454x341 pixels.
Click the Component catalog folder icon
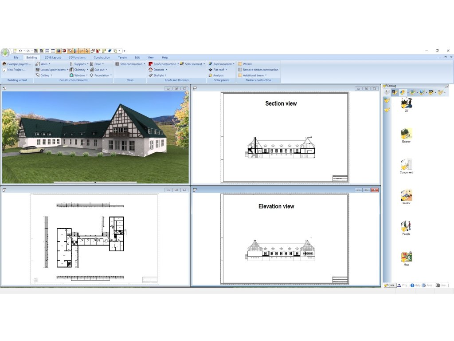(406, 165)
